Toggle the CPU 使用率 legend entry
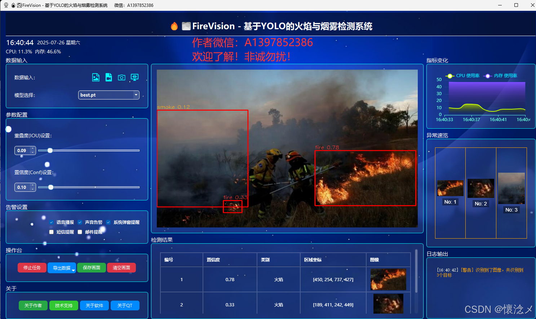Image resolution: width=536 pixels, height=319 pixels. click(x=463, y=76)
